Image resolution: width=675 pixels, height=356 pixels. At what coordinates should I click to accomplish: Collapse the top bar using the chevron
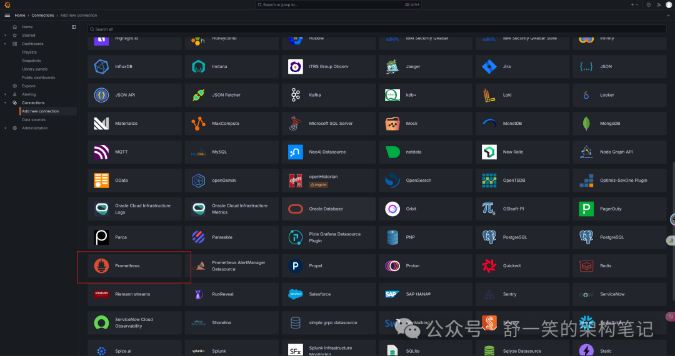[x=668, y=16]
